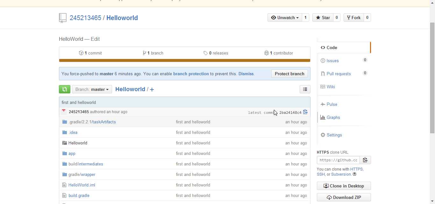Open the app folder

72,153
